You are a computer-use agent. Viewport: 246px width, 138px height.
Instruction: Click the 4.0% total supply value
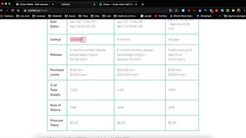click(x=120, y=90)
